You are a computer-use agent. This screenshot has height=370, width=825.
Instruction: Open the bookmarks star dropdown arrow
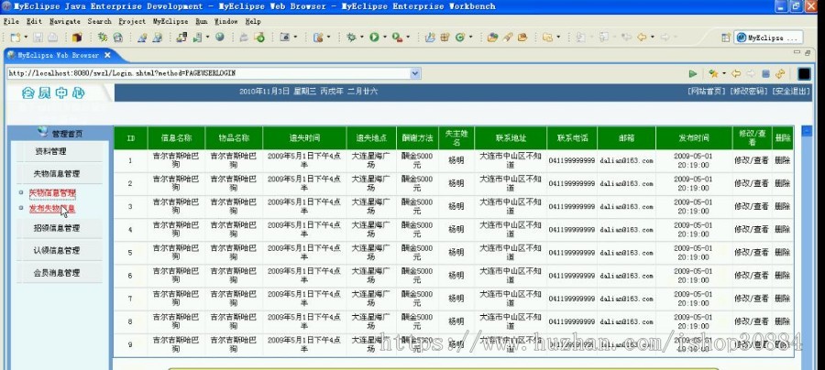pyautogui.click(x=724, y=74)
